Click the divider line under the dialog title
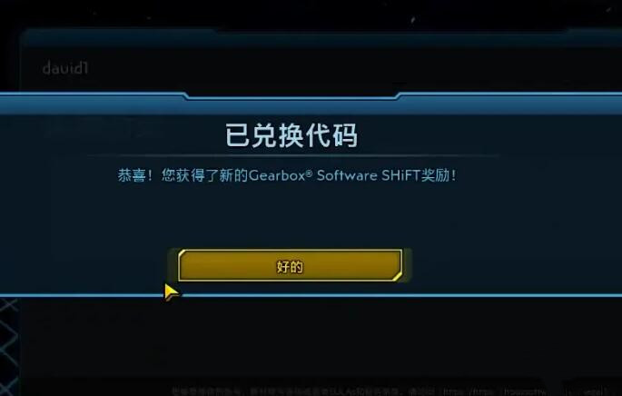This screenshot has height=396, width=622. click(x=292, y=155)
